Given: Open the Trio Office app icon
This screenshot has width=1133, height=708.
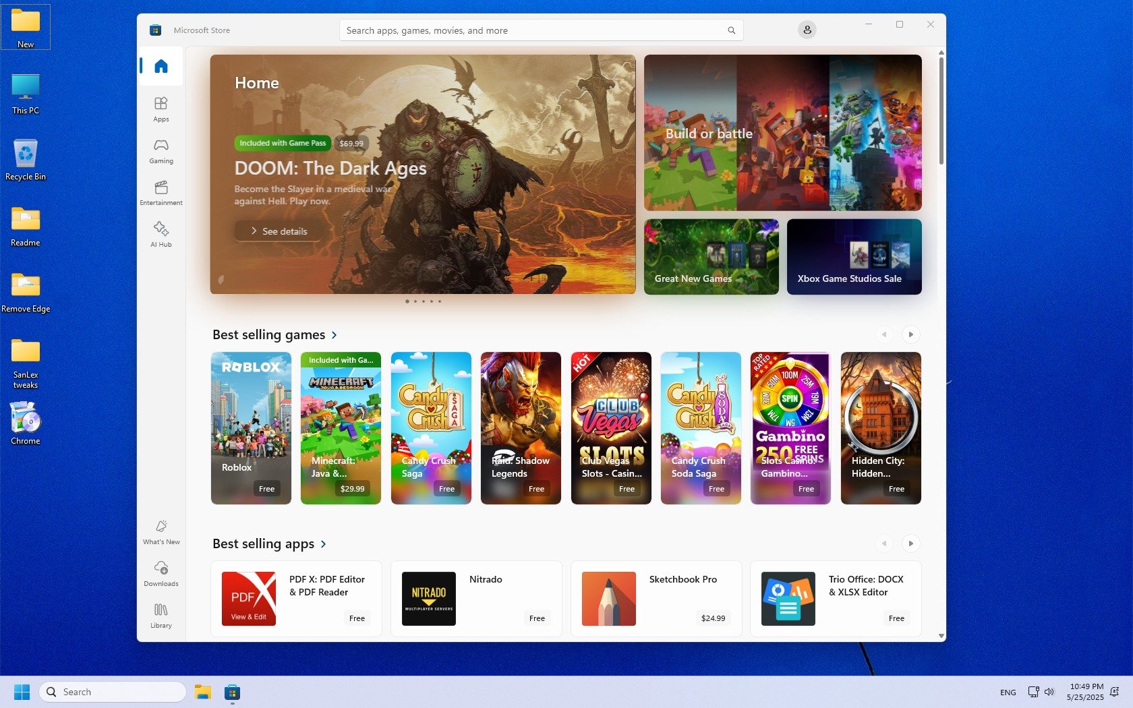Looking at the screenshot, I should [788, 599].
